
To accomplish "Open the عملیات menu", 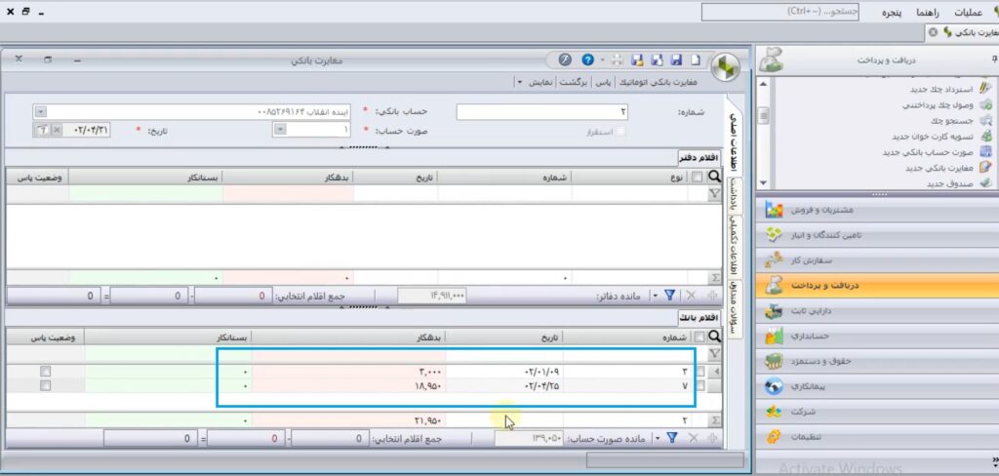I will click(968, 12).
